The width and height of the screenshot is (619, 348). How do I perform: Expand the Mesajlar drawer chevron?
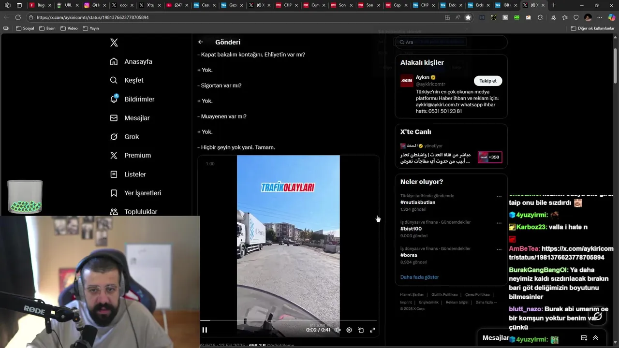click(595, 338)
